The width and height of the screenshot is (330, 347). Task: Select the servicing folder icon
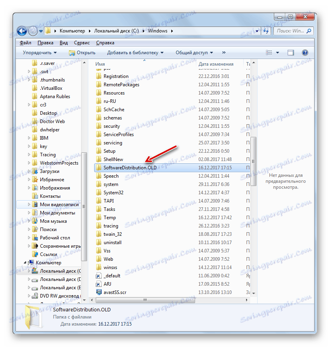click(x=99, y=143)
